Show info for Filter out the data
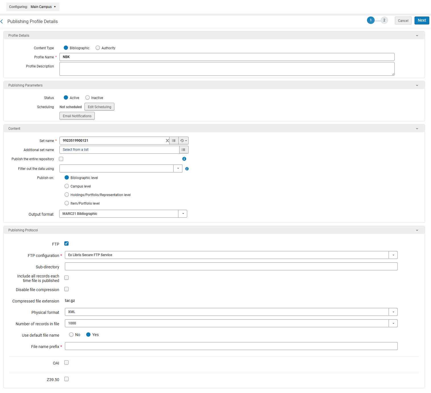 coord(187,169)
